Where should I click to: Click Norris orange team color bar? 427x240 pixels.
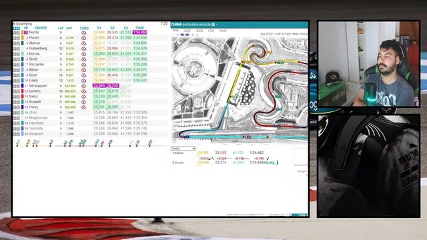23,33
